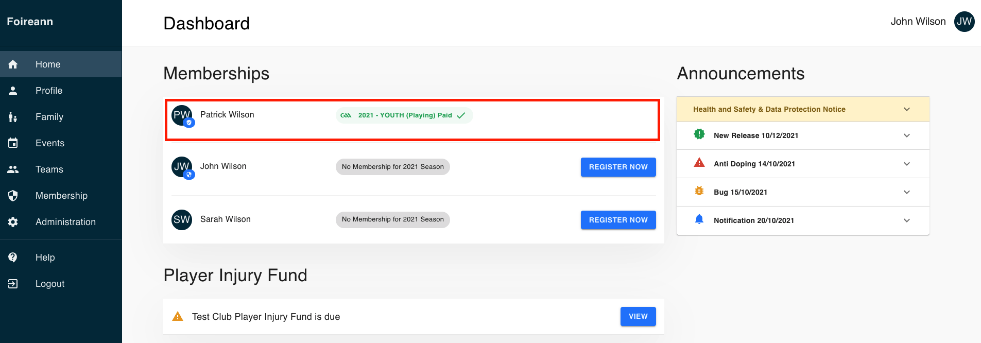Open the Administration menu item
The image size is (981, 343).
(x=61, y=222)
